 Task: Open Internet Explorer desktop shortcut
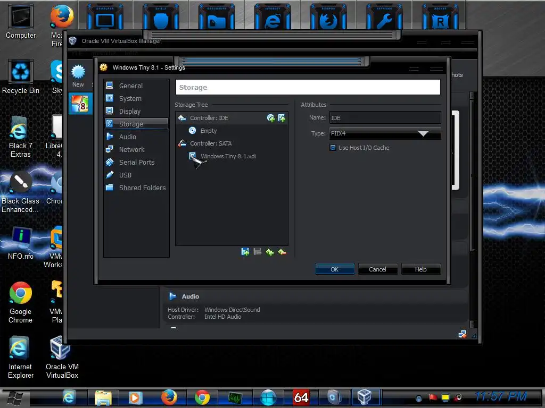[21, 358]
